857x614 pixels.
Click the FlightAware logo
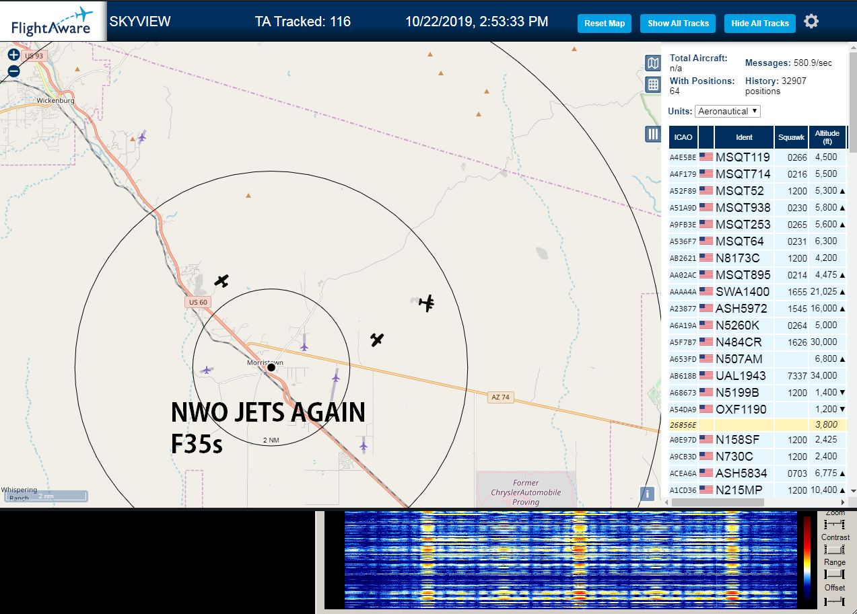(x=53, y=22)
